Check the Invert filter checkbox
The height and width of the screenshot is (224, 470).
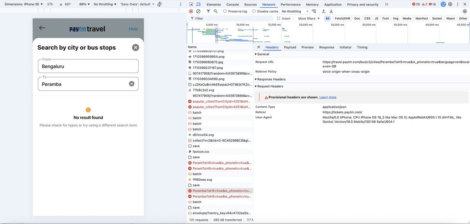point(278,18)
